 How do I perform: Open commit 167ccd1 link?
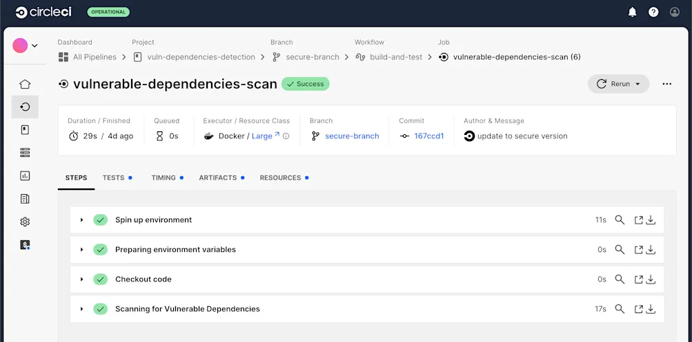pyautogui.click(x=428, y=136)
